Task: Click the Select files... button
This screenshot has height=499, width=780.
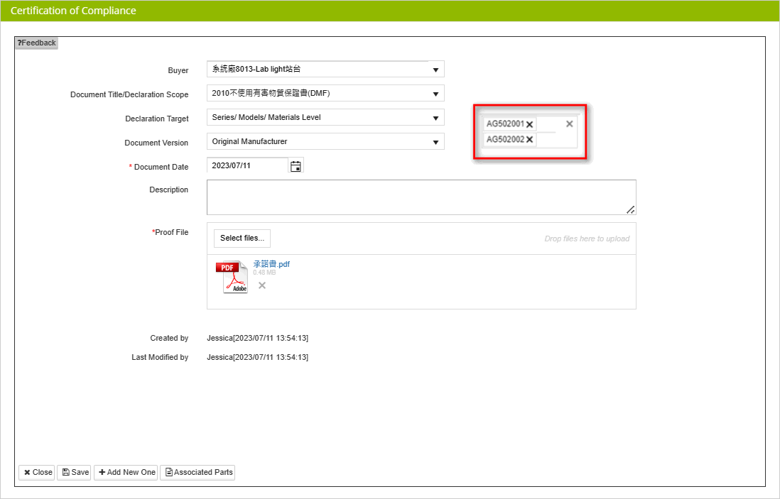Action: coord(242,238)
